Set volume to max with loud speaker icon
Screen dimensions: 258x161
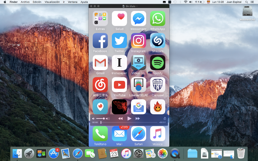tap(108, 118)
